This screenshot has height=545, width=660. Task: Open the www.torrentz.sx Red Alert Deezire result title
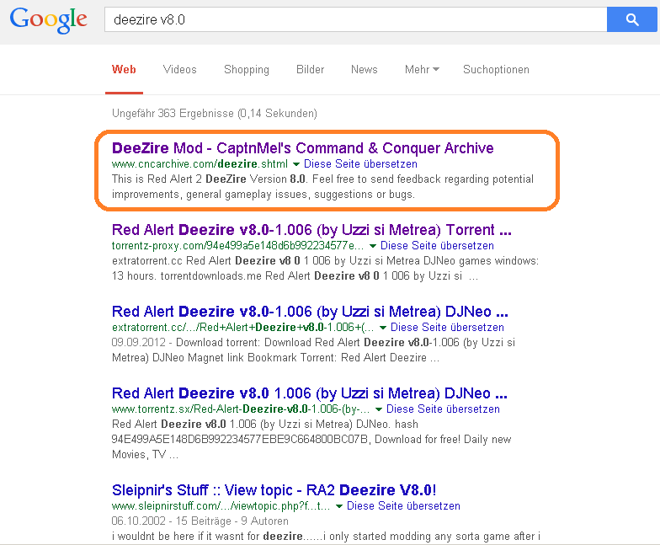tap(310, 393)
